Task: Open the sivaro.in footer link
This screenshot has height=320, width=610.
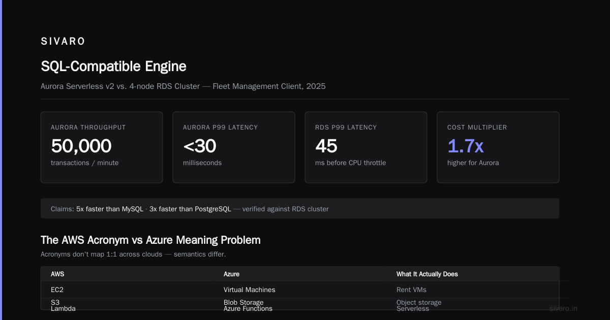Action: (x=563, y=308)
